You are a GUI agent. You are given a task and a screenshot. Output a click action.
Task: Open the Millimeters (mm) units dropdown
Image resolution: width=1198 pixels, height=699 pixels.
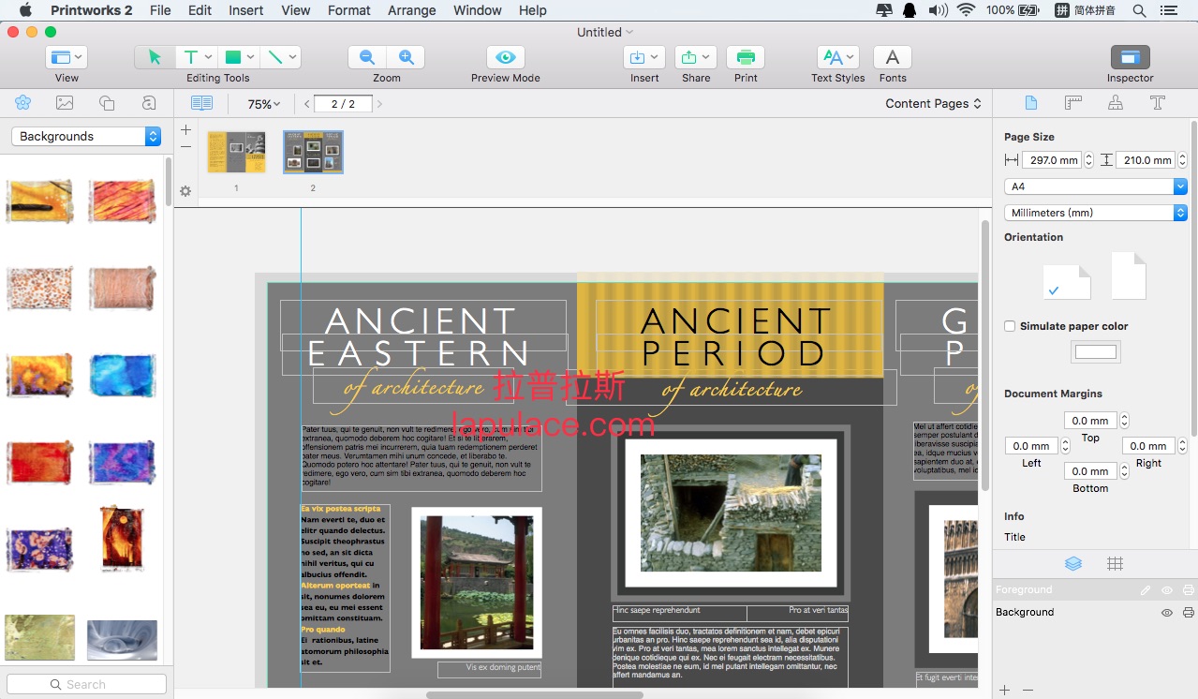(x=1095, y=213)
